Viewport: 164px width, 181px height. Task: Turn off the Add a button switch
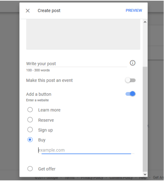(x=130, y=94)
